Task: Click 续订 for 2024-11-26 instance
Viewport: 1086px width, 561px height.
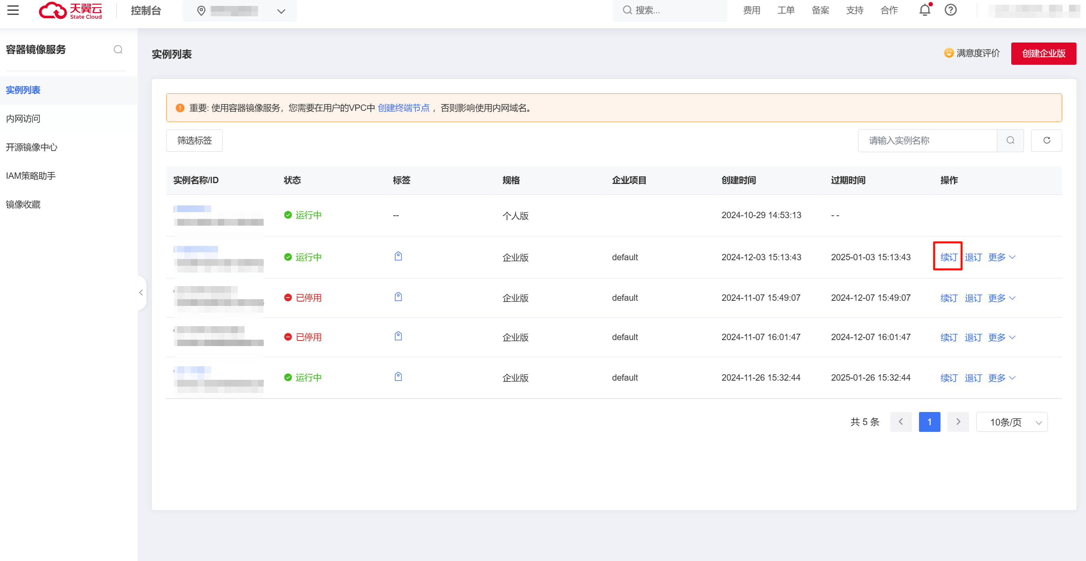Action: [948, 377]
